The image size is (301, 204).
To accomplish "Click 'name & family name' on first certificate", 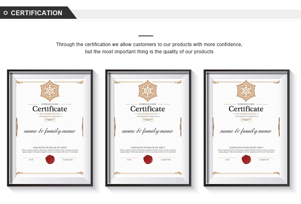I will [50, 131].
